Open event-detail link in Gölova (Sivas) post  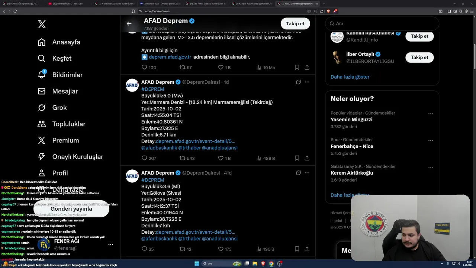[x=196, y=232]
